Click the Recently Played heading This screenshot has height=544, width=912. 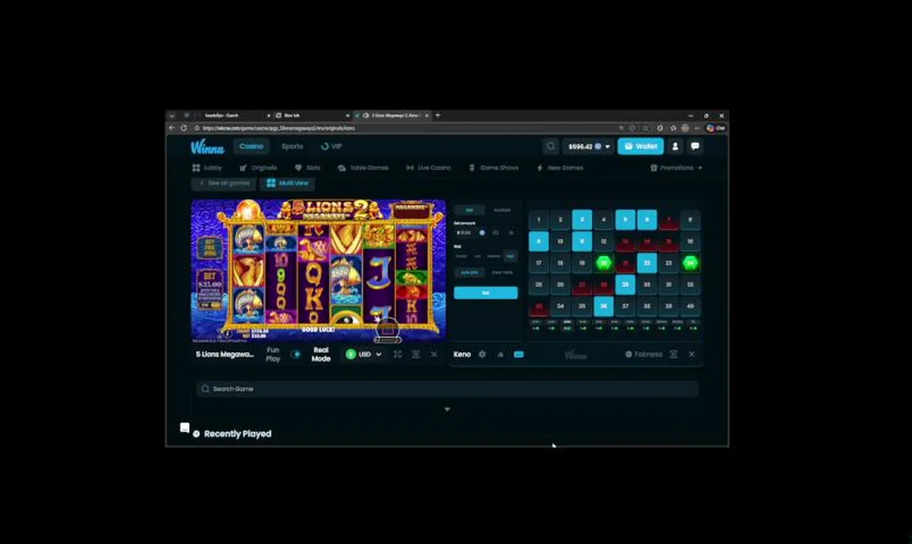pyautogui.click(x=237, y=434)
